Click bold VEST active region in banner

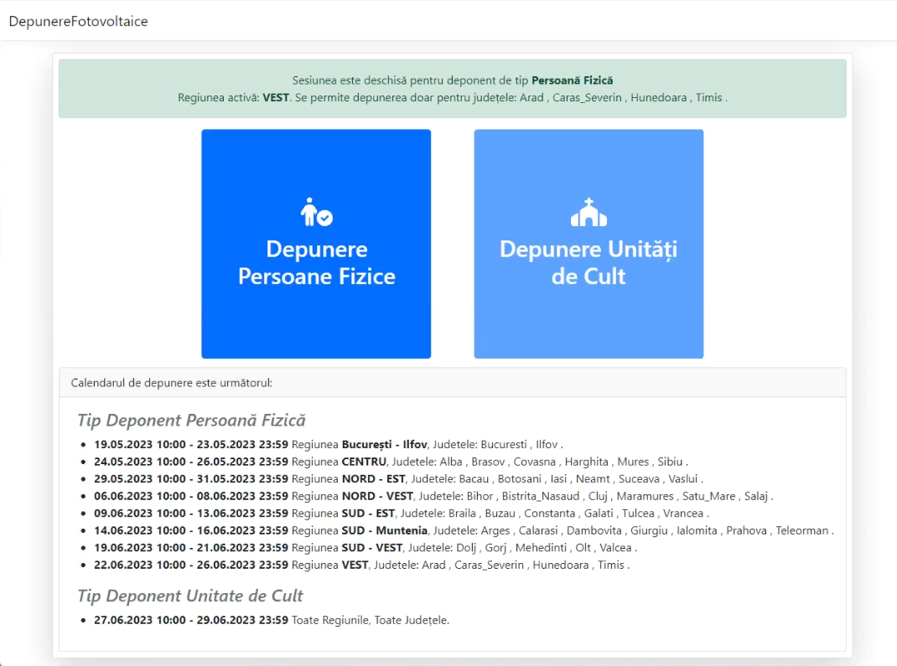tap(276, 97)
